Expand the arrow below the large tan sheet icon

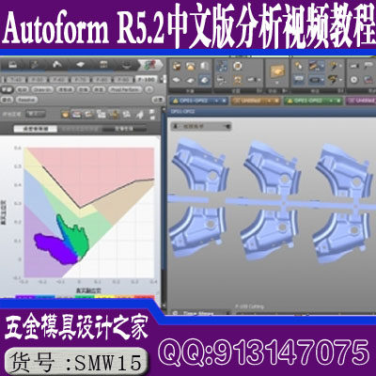pyautogui.click(x=277, y=83)
